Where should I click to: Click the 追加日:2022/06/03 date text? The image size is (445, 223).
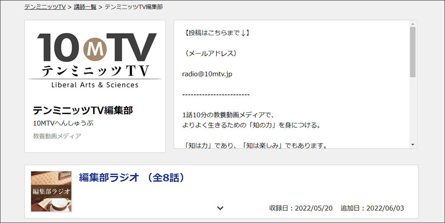(372, 208)
